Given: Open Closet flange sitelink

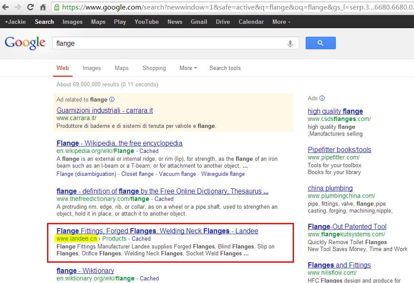Looking at the screenshot, I should 137,174.
